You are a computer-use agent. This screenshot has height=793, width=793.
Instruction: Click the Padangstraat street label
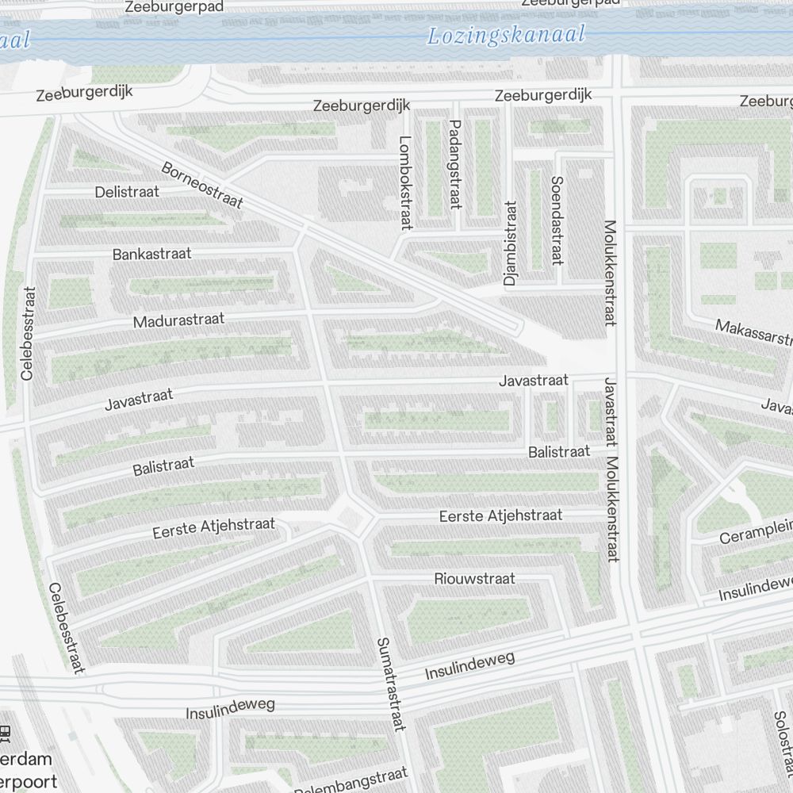coord(455,164)
